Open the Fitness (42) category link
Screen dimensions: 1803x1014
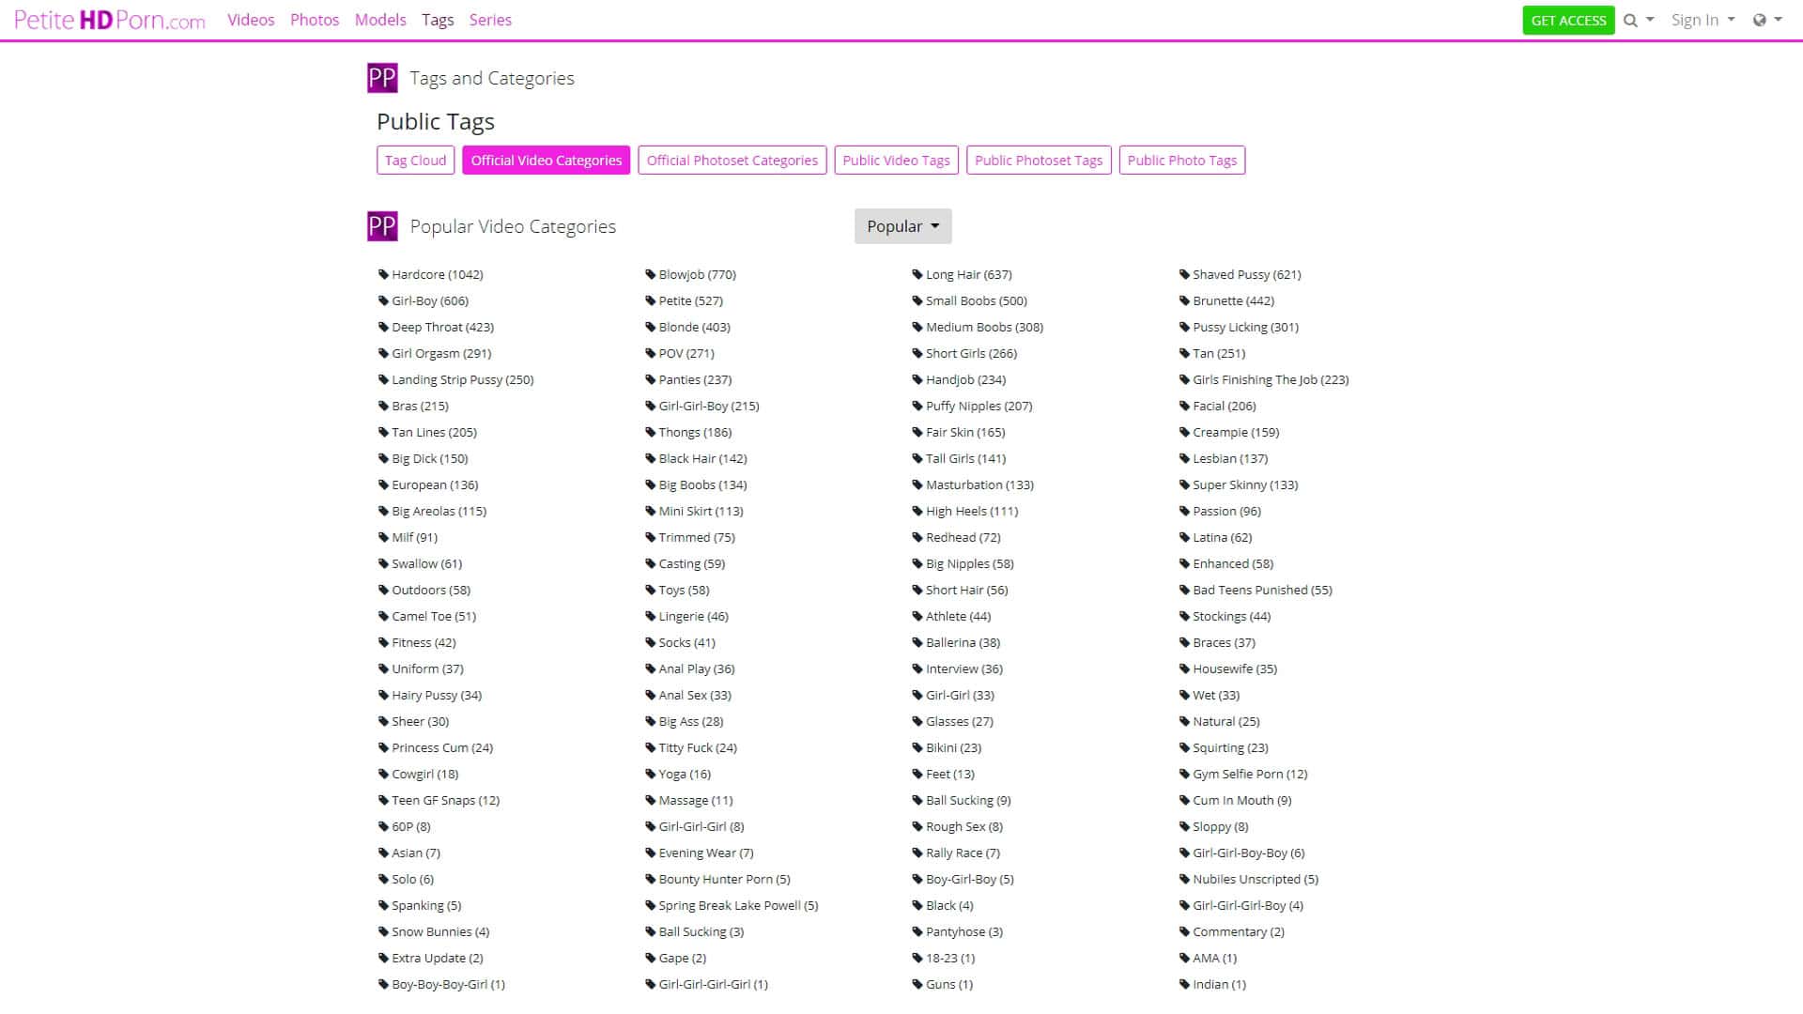(424, 643)
